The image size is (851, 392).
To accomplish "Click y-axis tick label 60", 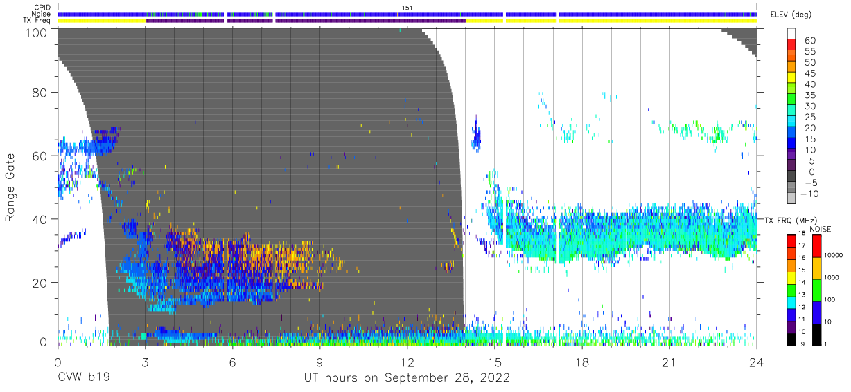I will [x=41, y=156].
